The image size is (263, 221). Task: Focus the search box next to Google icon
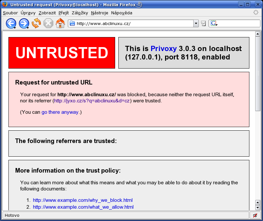tap(238, 23)
